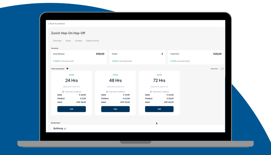Click the Children price € 0,50
This screenshot has width=271, height=155.
pos(83,99)
